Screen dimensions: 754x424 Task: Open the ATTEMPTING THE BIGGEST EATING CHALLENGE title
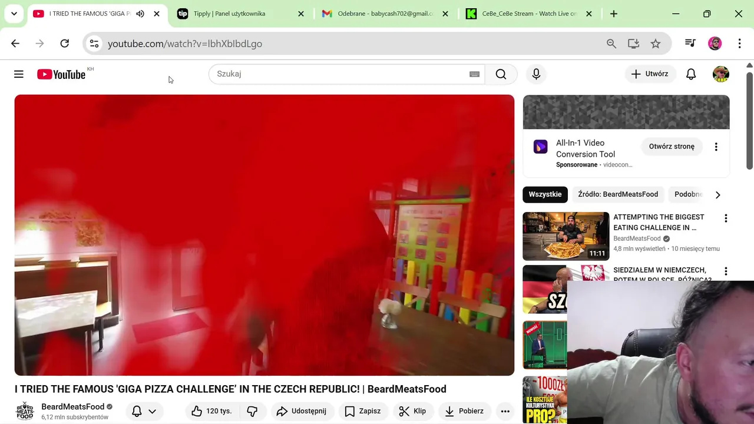click(x=659, y=222)
